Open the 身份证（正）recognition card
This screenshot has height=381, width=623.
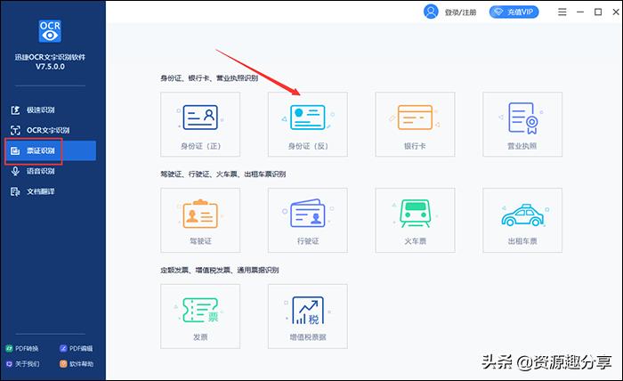[200, 125]
